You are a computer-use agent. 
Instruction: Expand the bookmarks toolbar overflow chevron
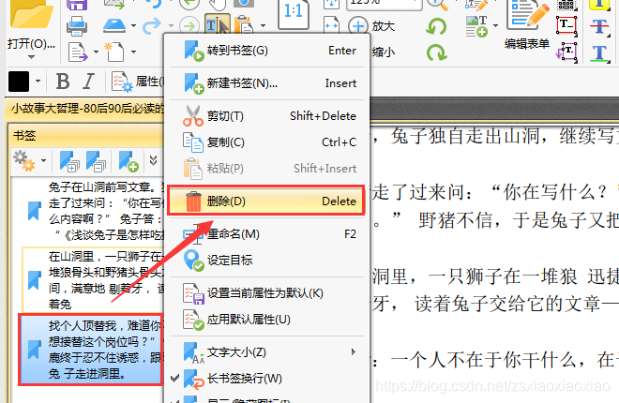pos(154,160)
